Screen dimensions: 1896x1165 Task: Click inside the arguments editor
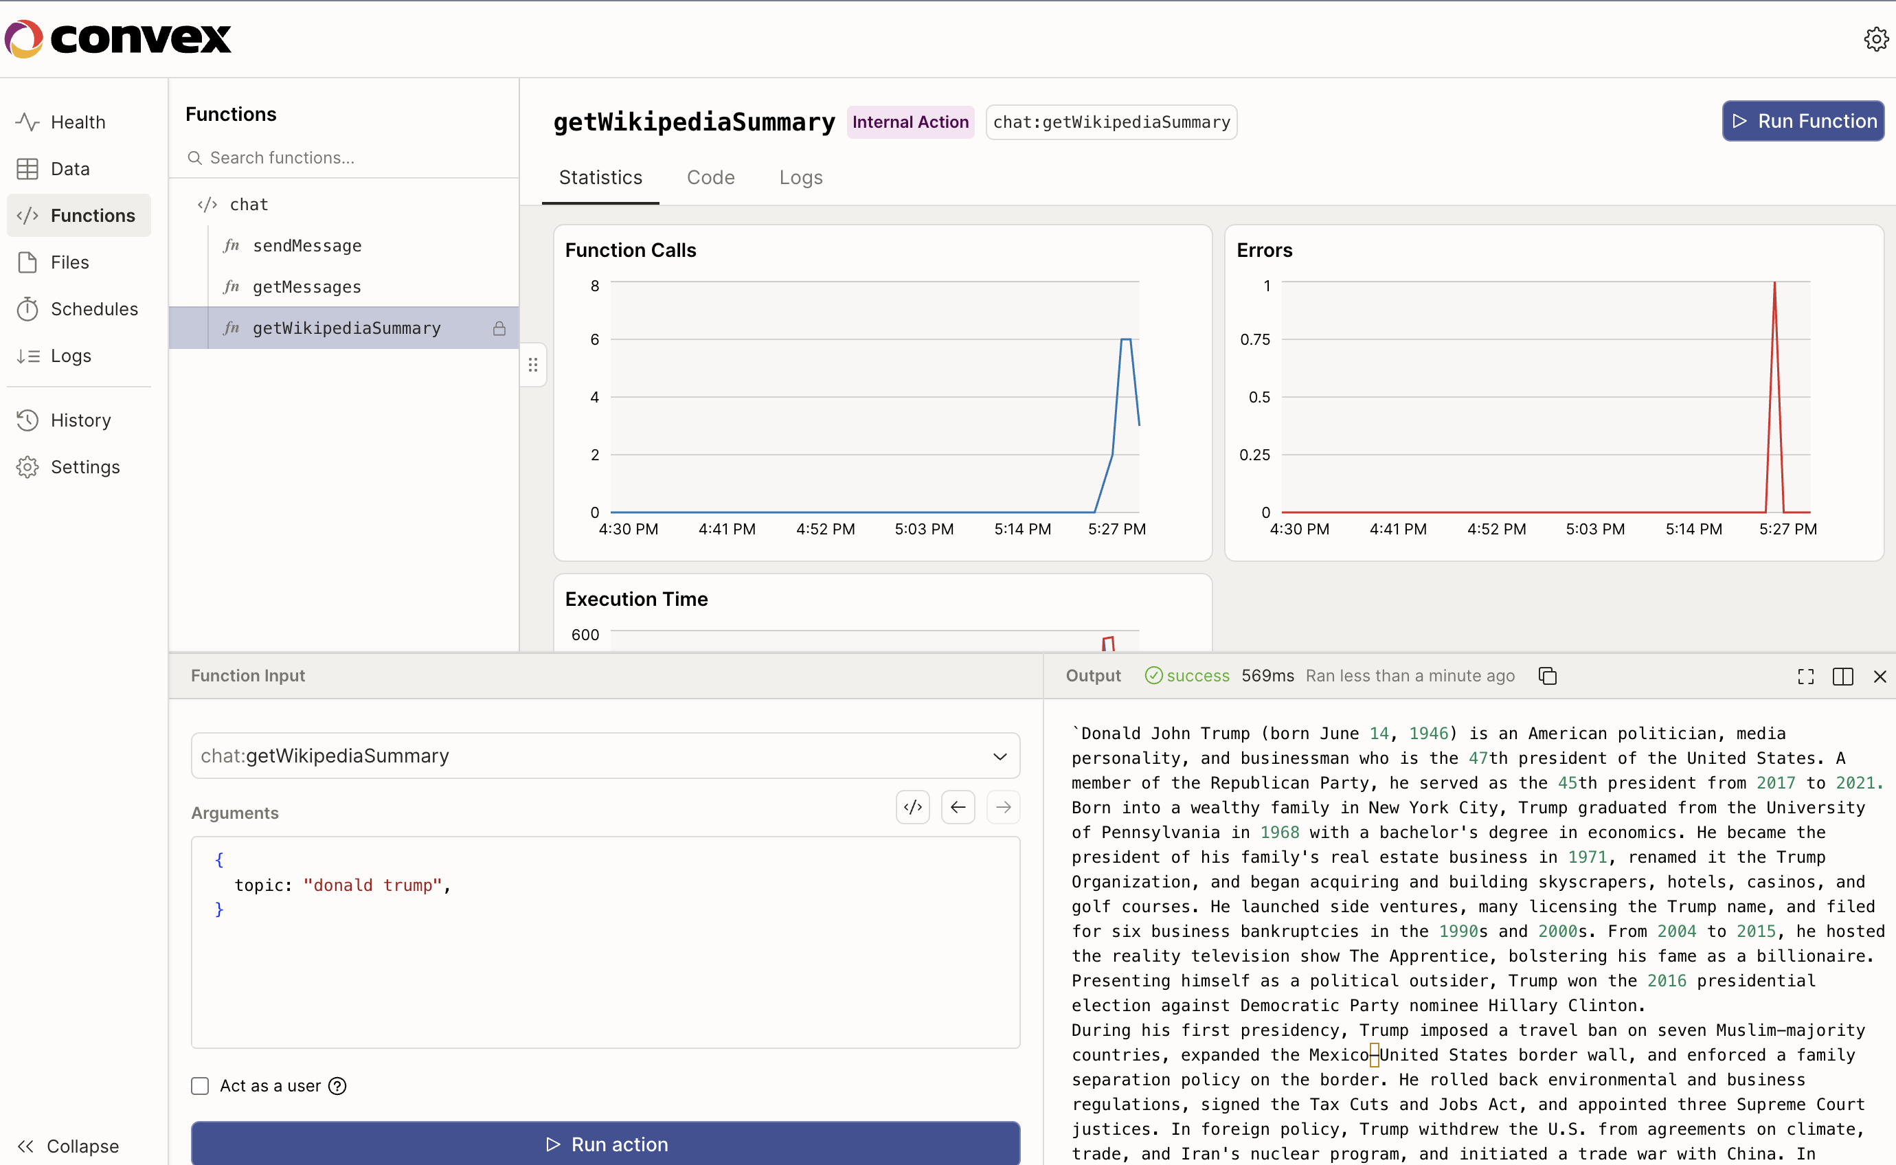605,942
